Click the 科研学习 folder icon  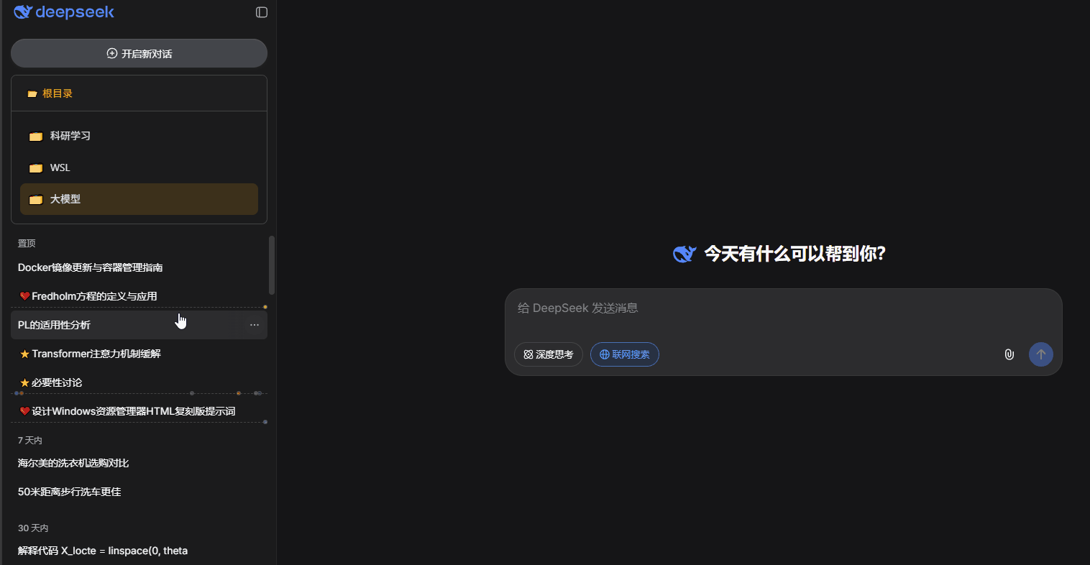(x=36, y=137)
